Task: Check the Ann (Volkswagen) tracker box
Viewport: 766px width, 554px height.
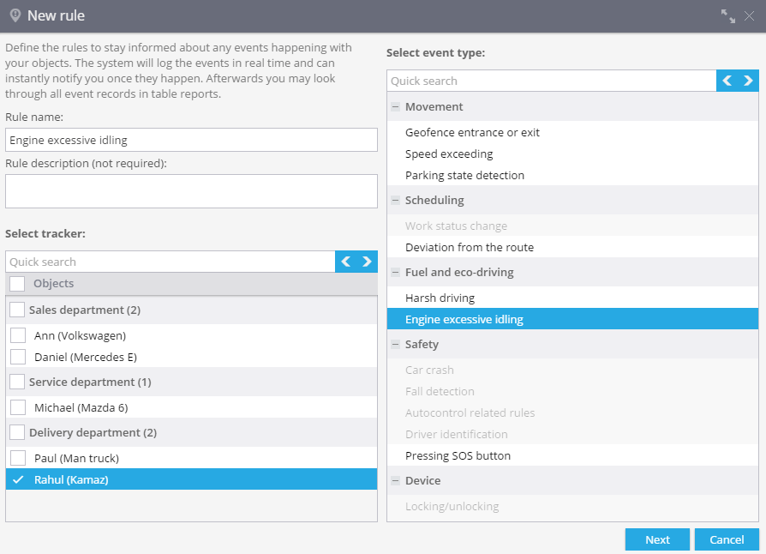Action: coord(18,335)
